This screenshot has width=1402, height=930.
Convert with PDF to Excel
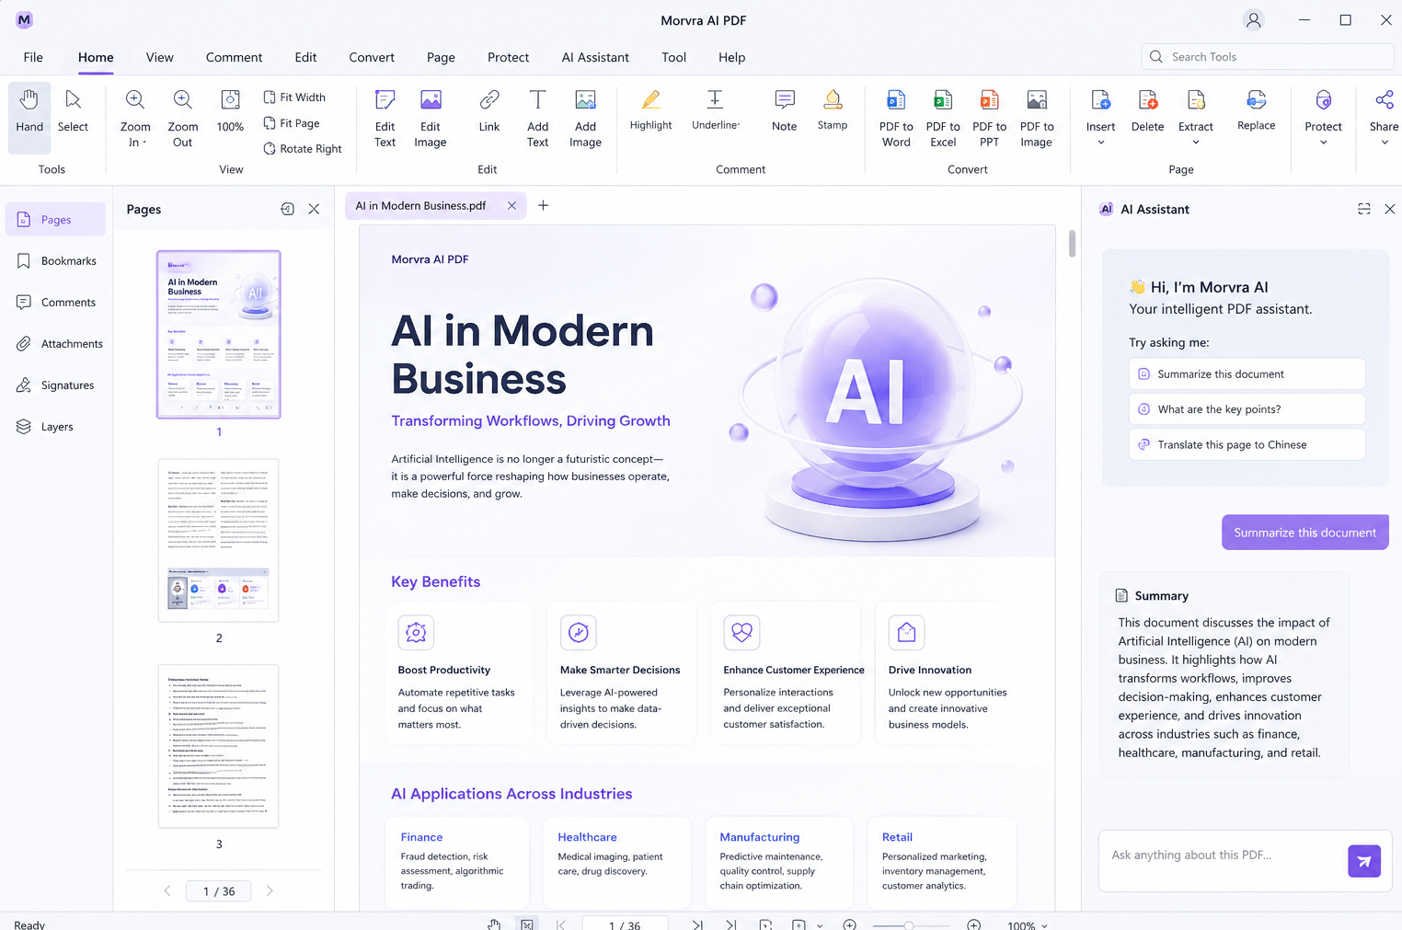coord(942,117)
